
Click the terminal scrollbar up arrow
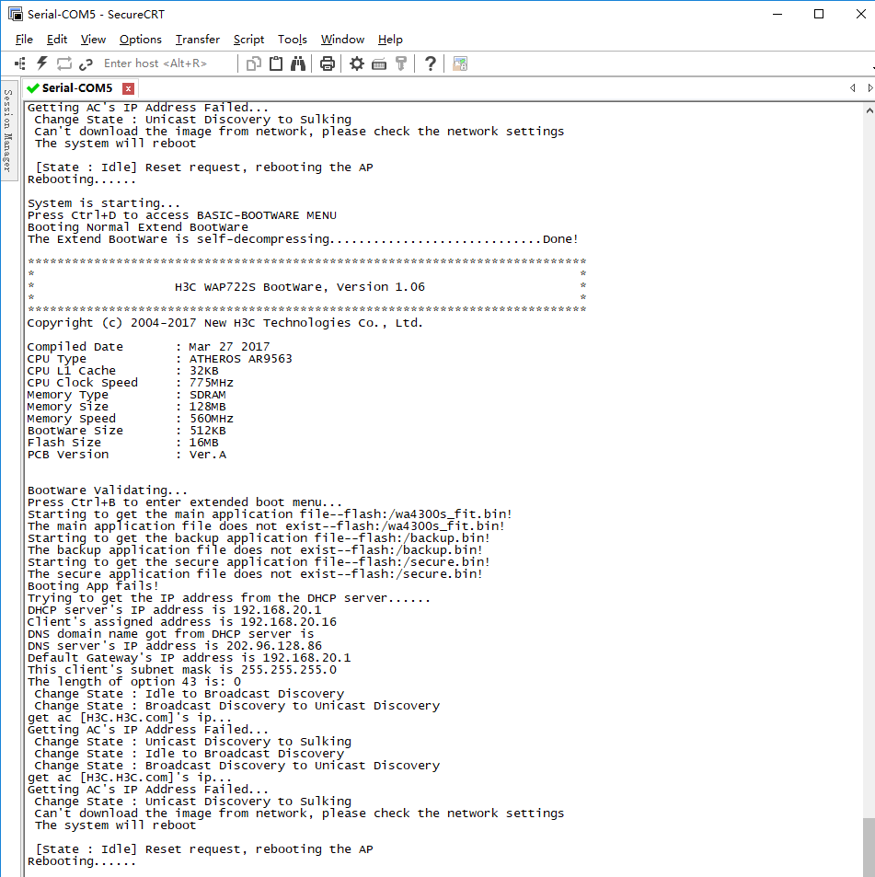pos(869,110)
